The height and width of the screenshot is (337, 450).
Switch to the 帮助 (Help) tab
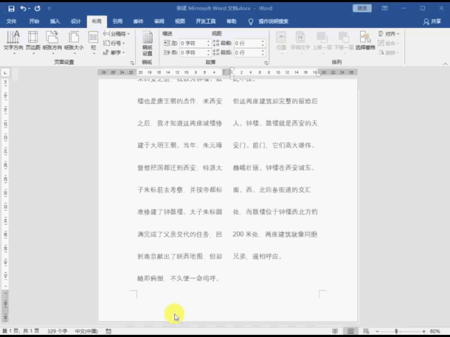tap(231, 21)
